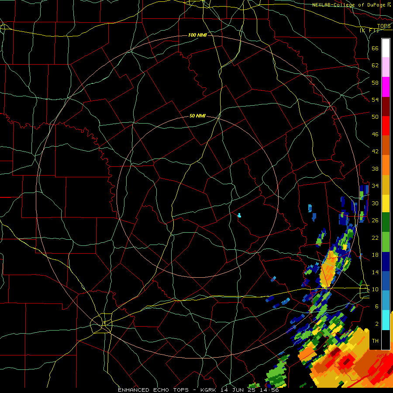Click the "10" value on the legend
Image resolution: width=393 pixels, height=393 pixels.
click(375, 290)
